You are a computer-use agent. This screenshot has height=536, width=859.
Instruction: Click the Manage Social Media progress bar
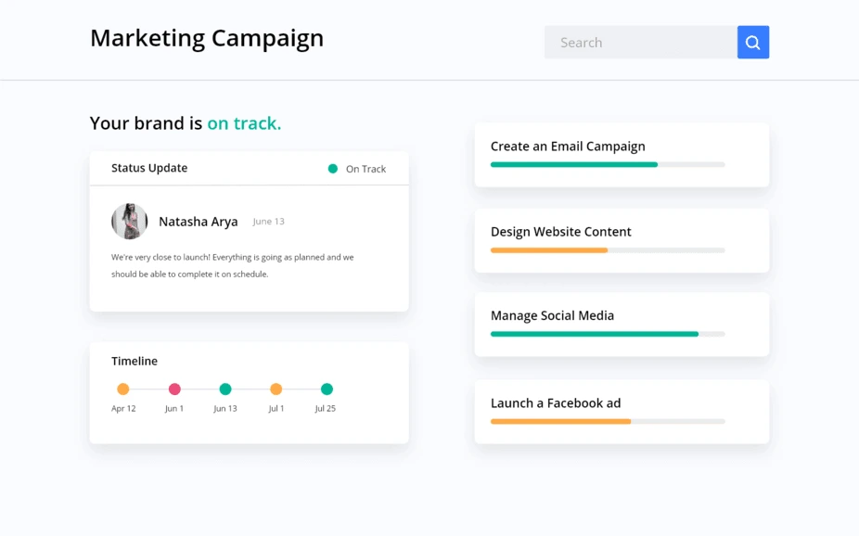tap(607, 334)
